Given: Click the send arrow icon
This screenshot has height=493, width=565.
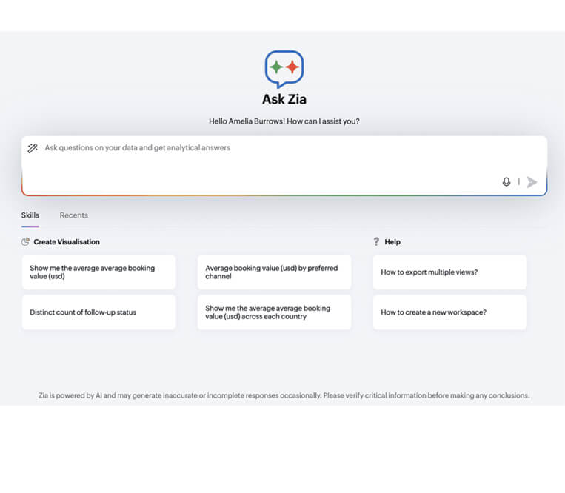Looking at the screenshot, I should (x=532, y=182).
